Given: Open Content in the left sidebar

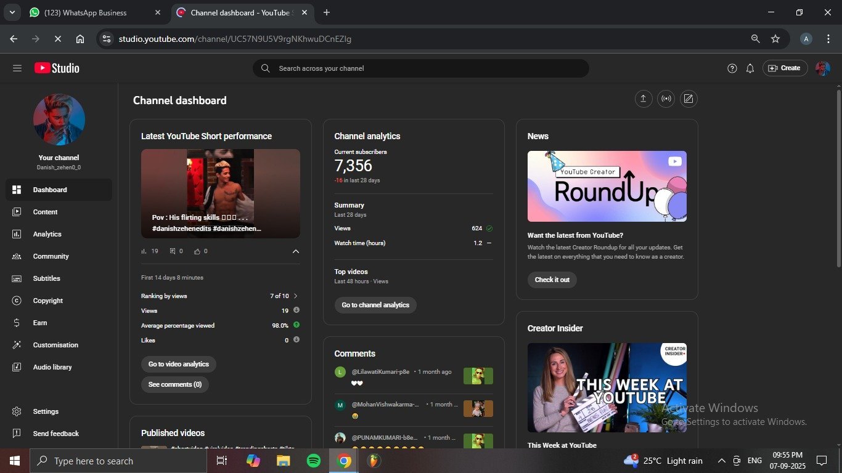Looking at the screenshot, I should 45,212.
